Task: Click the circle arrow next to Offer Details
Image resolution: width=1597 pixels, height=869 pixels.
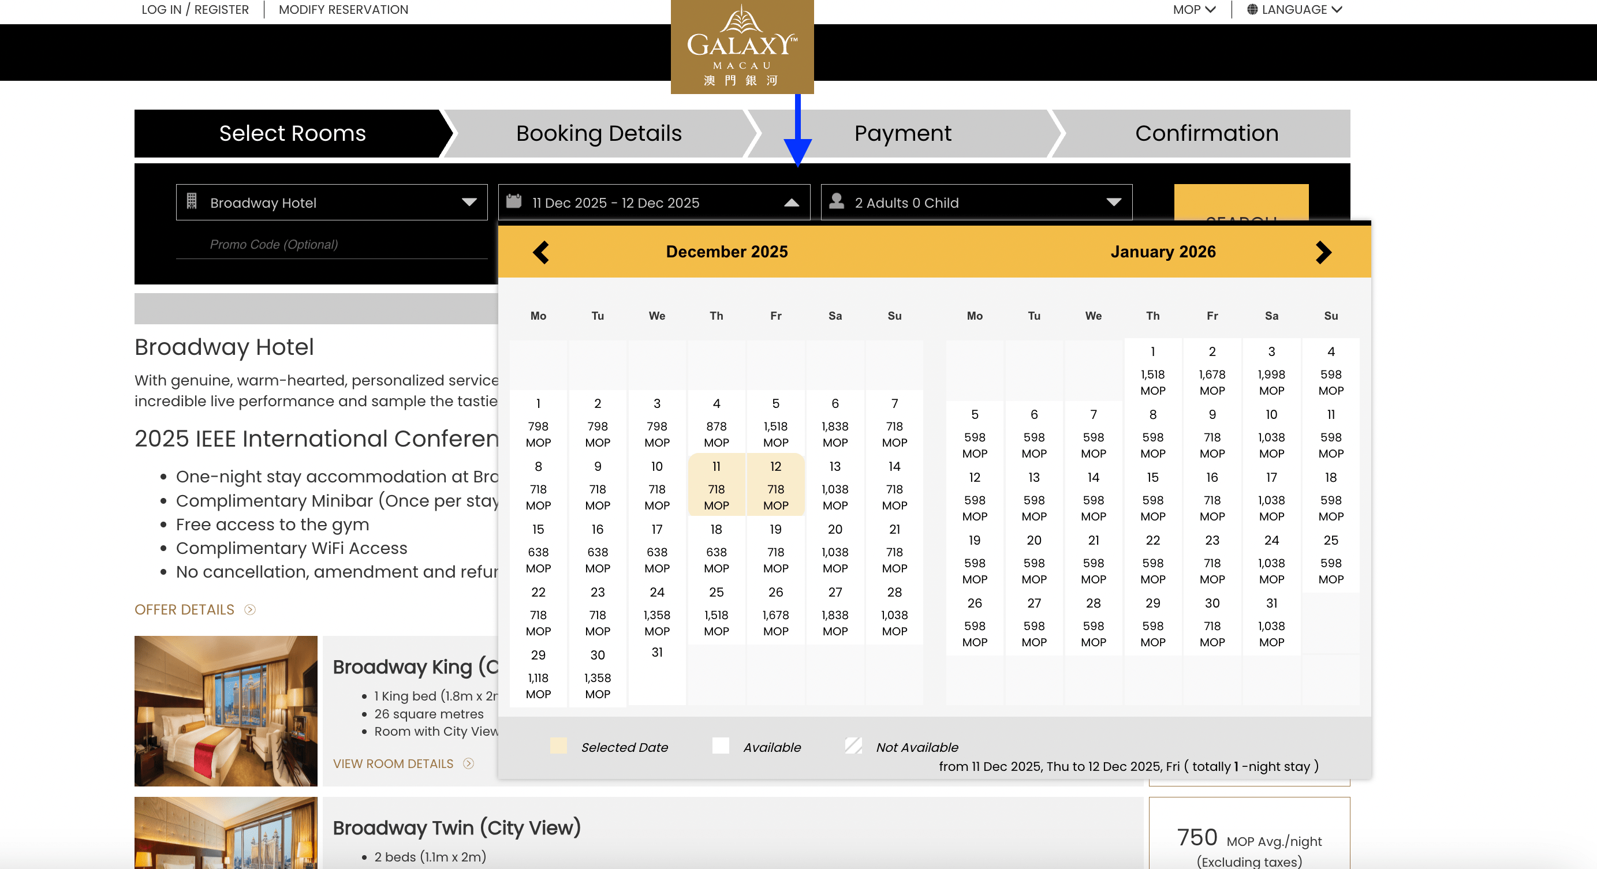Action: click(250, 609)
